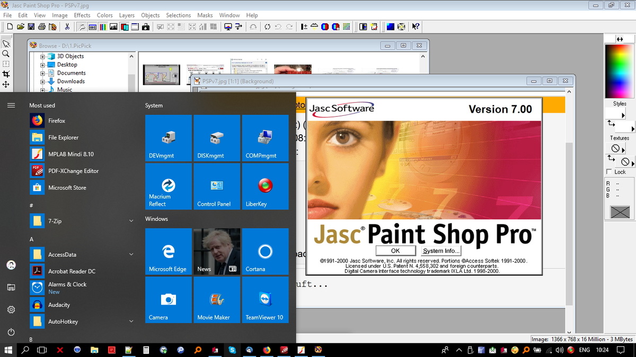The height and width of the screenshot is (357, 636).
Task: Toggle the color palette rollup arrow
Action: [x=620, y=39]
